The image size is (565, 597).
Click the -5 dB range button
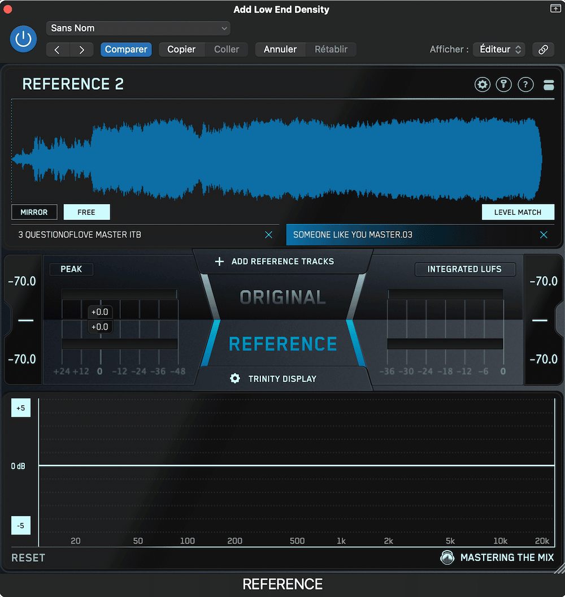click(21, 525)
